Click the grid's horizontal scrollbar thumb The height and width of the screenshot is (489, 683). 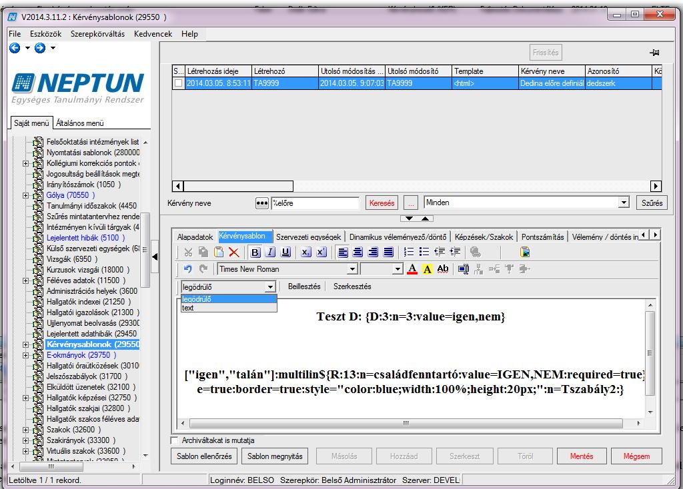coord(238,186)
